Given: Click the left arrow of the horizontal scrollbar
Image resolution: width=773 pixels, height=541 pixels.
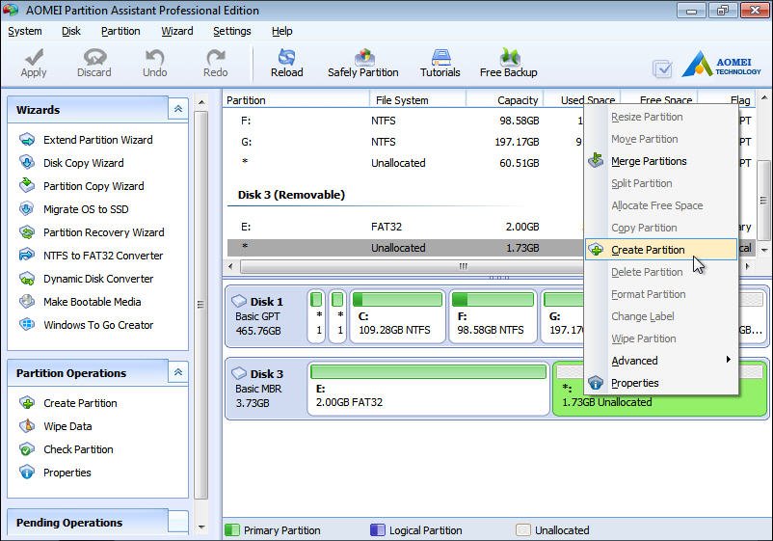Looking at the screenshot, I should click(230, 267).
